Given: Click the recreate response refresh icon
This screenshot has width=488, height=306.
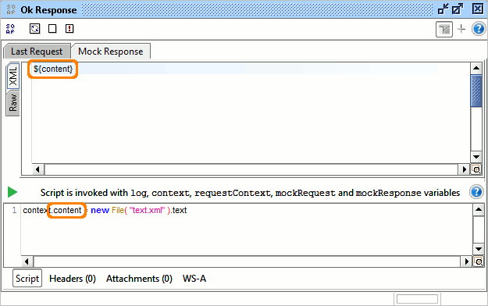Looking at the screenshot, I should click(x=34, y=29).
